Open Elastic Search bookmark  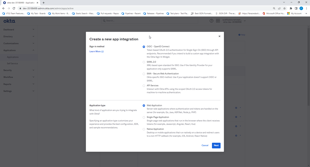(x=83, y=14)
